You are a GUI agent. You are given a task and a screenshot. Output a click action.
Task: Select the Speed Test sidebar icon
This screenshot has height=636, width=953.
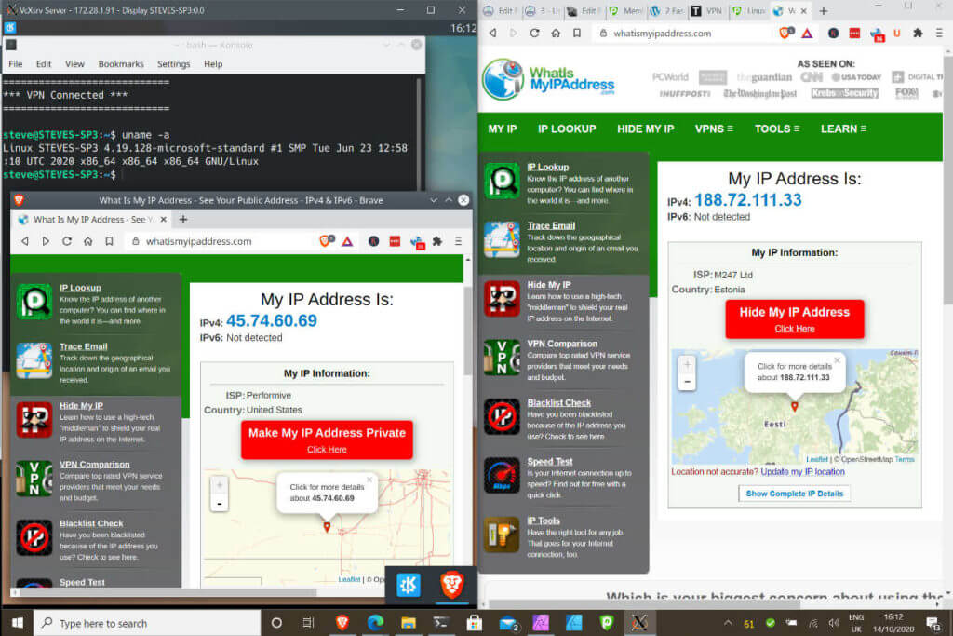pos(503,475)
